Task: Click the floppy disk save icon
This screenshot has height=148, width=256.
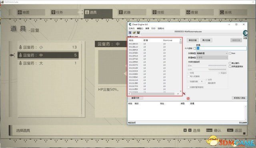Action: point(138,32)
